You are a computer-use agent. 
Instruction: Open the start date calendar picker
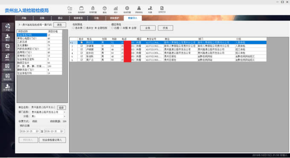tap(37, 131)
